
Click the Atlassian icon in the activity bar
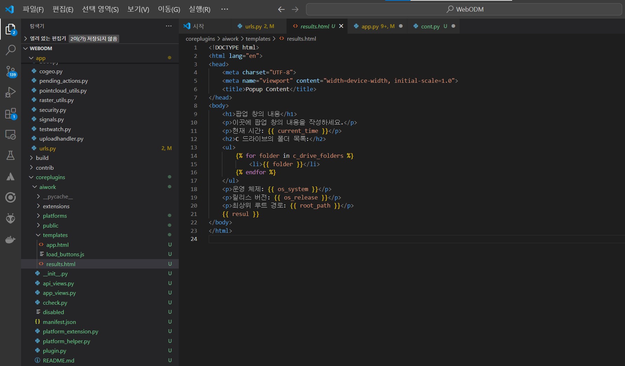click(x=11, y=176)
